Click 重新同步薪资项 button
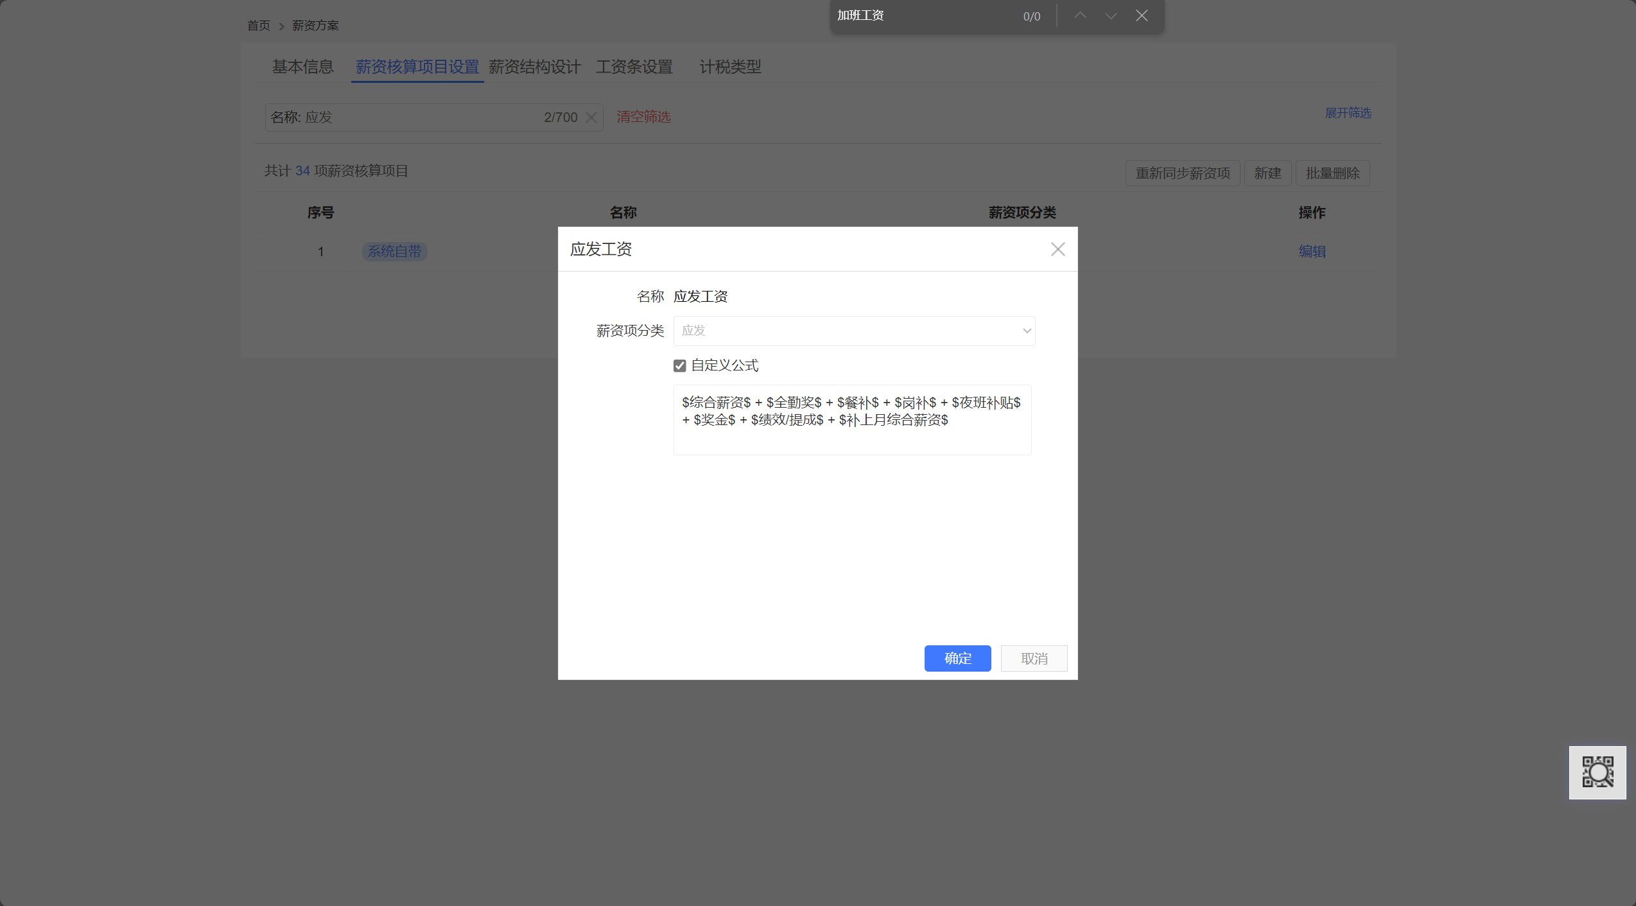The image size is (1636, 906). (1182, 173)
